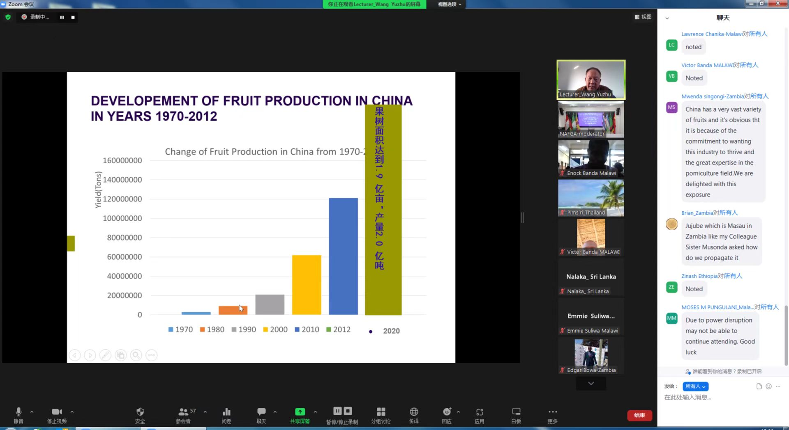Open the Security shield icon

point(140,415)
